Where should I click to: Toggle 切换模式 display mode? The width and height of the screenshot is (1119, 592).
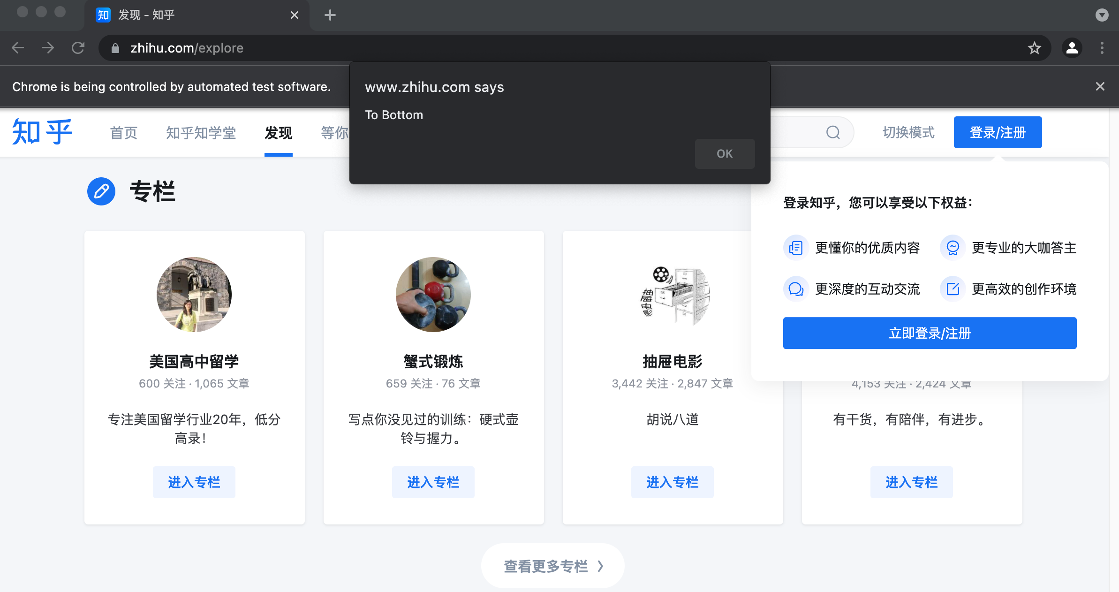908,132
